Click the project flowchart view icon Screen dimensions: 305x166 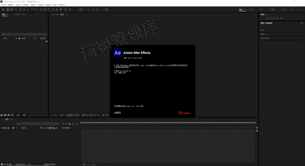[47, 41]
